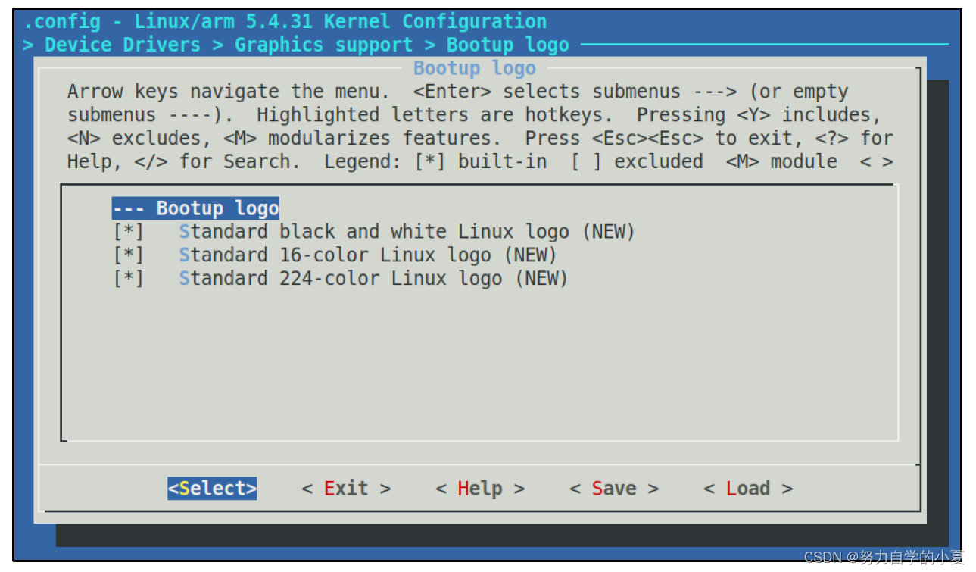Click 'Standard black and white Linux logo' text
The image size is (976, 572).
(x=373, y=231)
